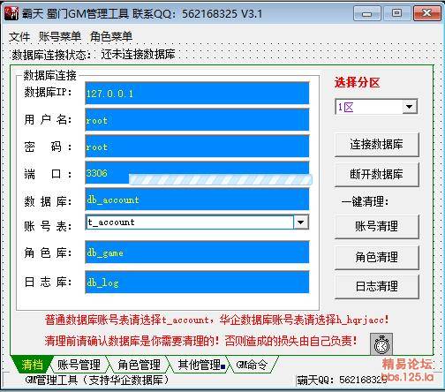This screenshot has width=445, height=392.
Task: Open the 角色菜单 menu
Action: click(111, 37)
